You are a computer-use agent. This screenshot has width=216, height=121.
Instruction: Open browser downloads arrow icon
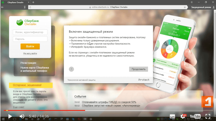pyautogui.click(x=213, y=7)
